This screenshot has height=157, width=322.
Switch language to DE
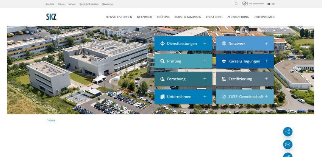(x=269, y=4)
